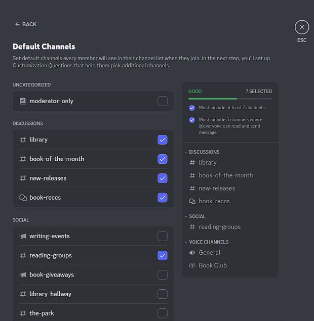
Task: Click the stage icon next to Book Club
Action: coord(192,265)
